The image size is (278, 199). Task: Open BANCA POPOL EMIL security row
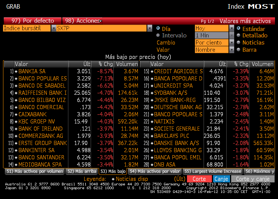tap(207, 157)
